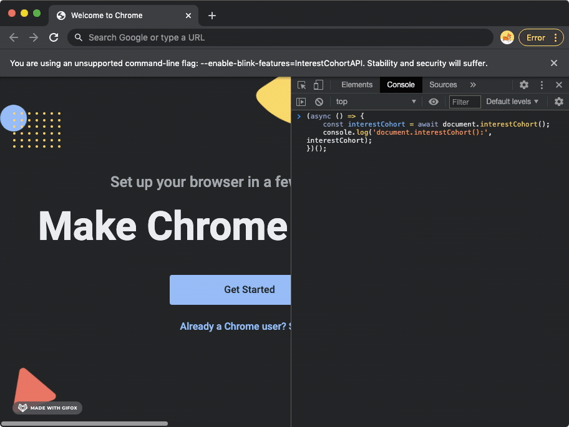This screenshot has height=427, width=569.
Task: Show the console sidebar
Action: point(301,102)
